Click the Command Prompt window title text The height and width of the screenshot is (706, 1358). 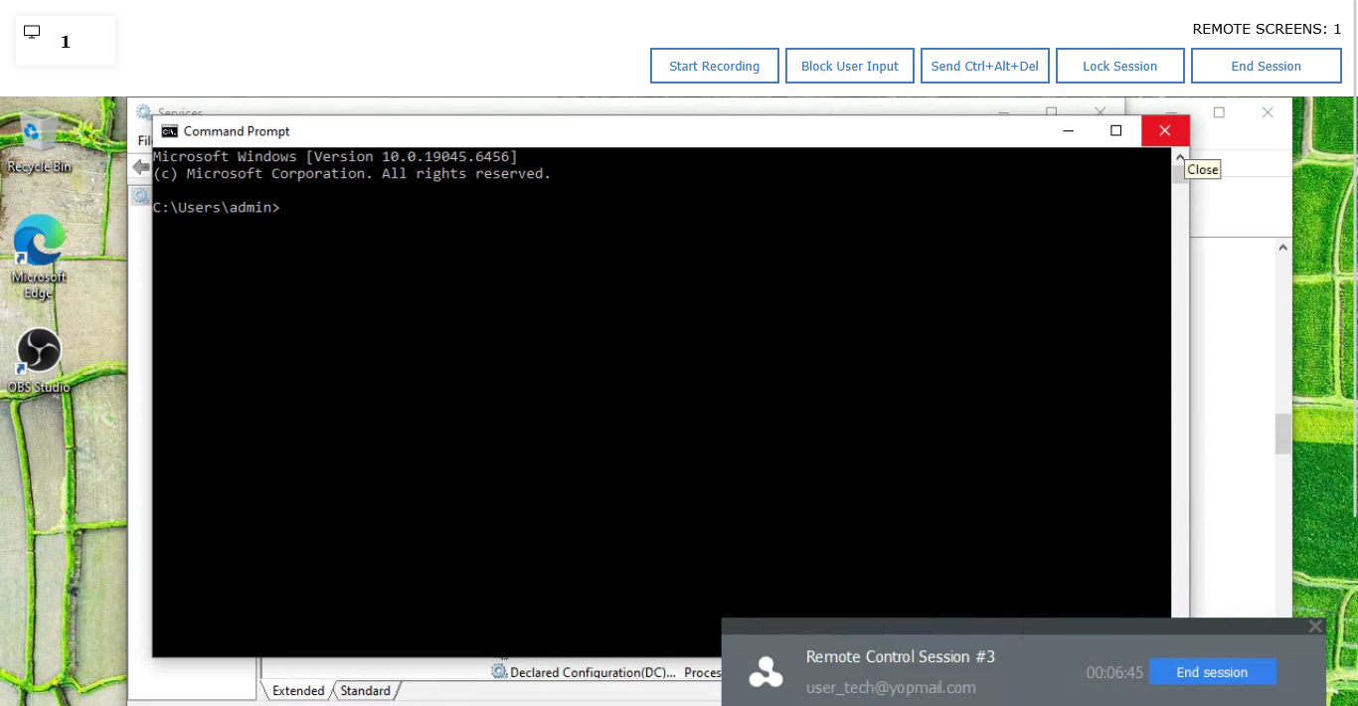(237, 131)
